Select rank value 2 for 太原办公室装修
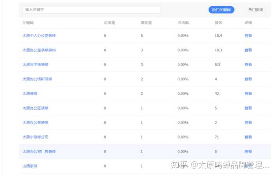This screenshot has width=276, height=176. (215, 122)
